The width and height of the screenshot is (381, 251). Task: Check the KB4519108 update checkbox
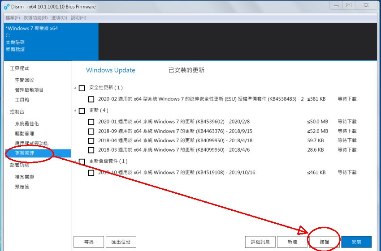point(91,173)
